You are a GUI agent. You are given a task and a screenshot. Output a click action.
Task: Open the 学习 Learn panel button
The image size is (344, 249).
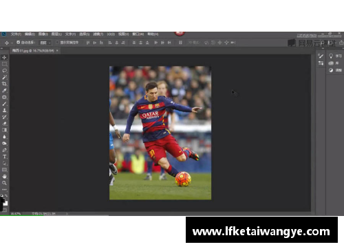tap(335, 56)
